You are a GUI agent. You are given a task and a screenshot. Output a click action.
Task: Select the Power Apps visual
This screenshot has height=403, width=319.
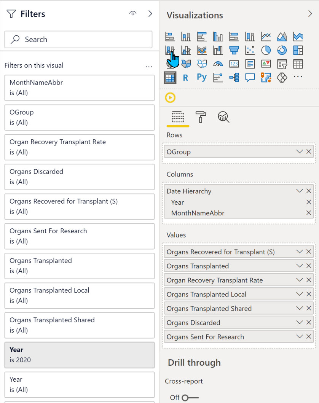(x=282, y=77)
